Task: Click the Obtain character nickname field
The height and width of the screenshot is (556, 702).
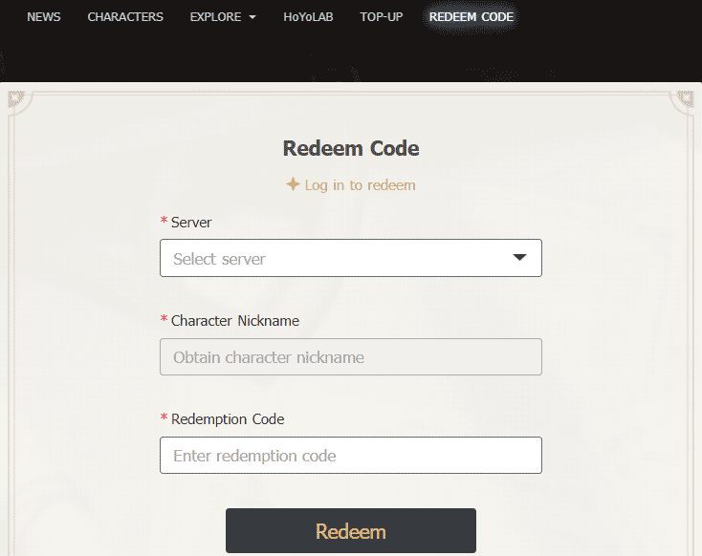Action: tap(350, 357)
